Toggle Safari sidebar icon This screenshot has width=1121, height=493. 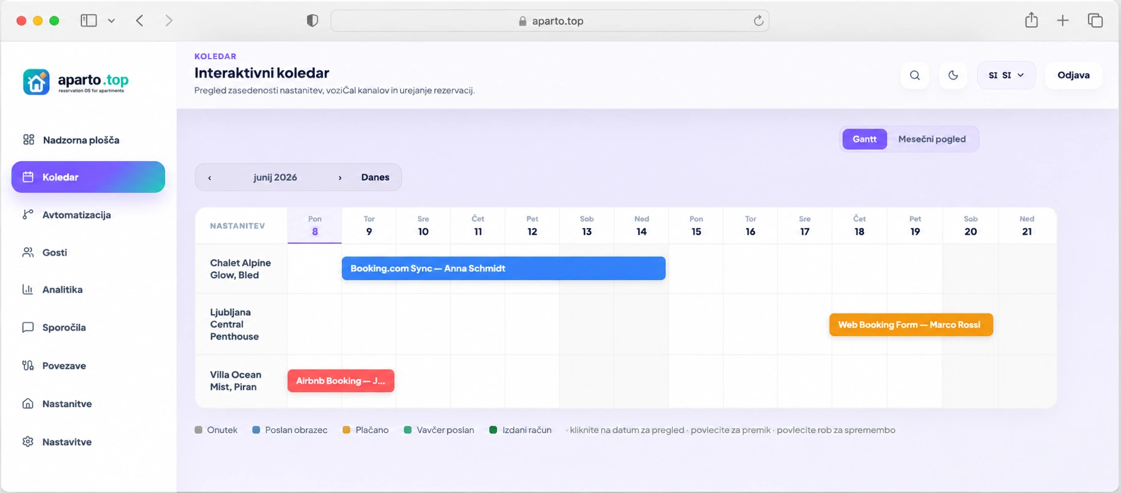pos(89,21)
